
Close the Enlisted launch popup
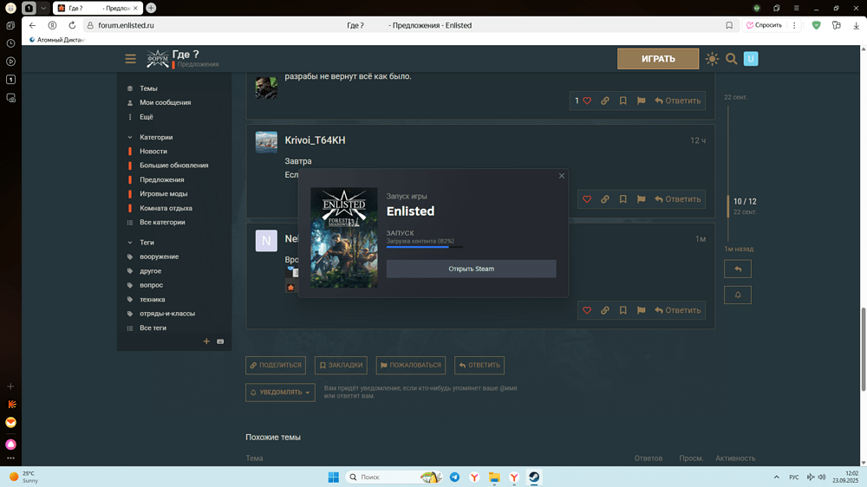pos(561,176)
